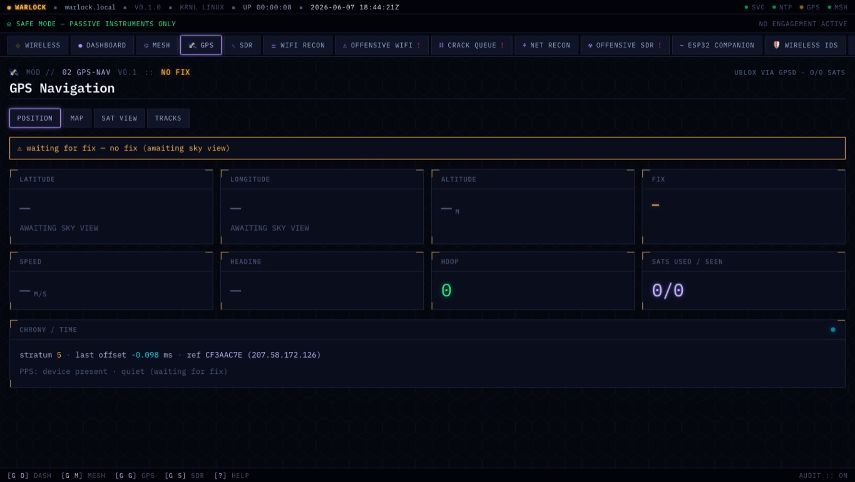Viewport: 855px width, 482px height.
Task: Click the satellite icon on GPS tab
Action: (x=193, y=46)
